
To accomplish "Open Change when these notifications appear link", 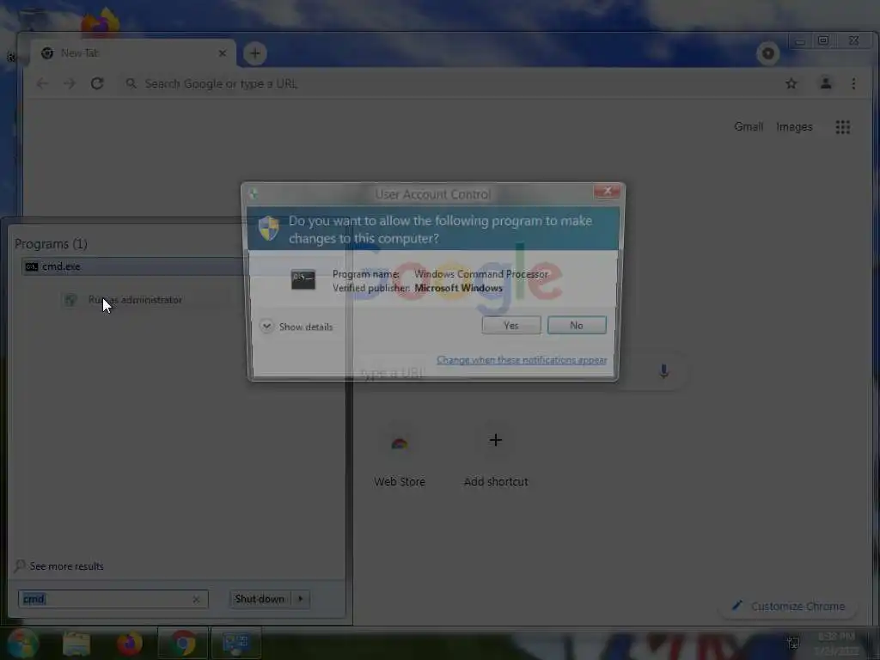I will point(522,360).
